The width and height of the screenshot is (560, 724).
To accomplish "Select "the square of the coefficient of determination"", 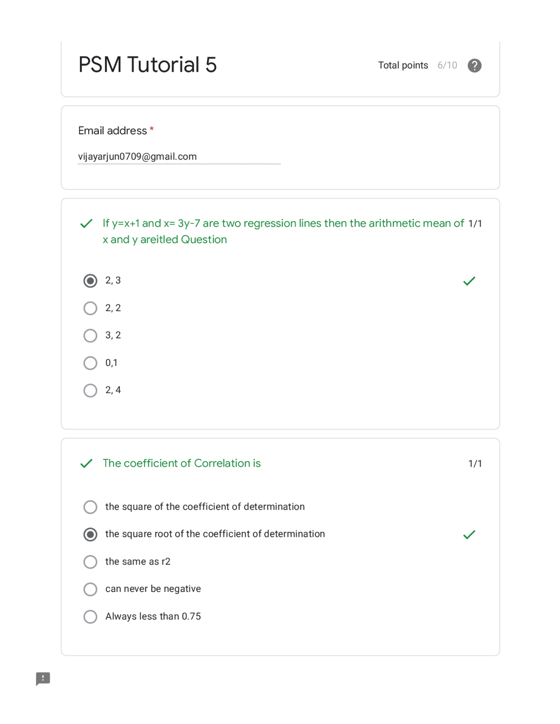I will coord(90,507).
